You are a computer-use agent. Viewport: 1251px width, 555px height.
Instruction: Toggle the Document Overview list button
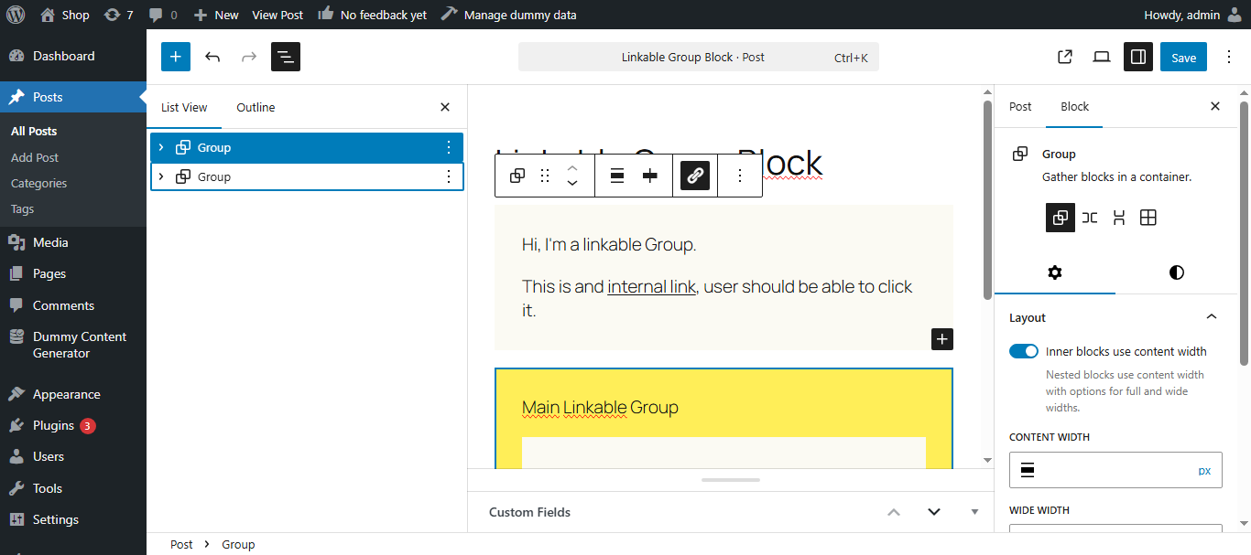coord(286,57)
